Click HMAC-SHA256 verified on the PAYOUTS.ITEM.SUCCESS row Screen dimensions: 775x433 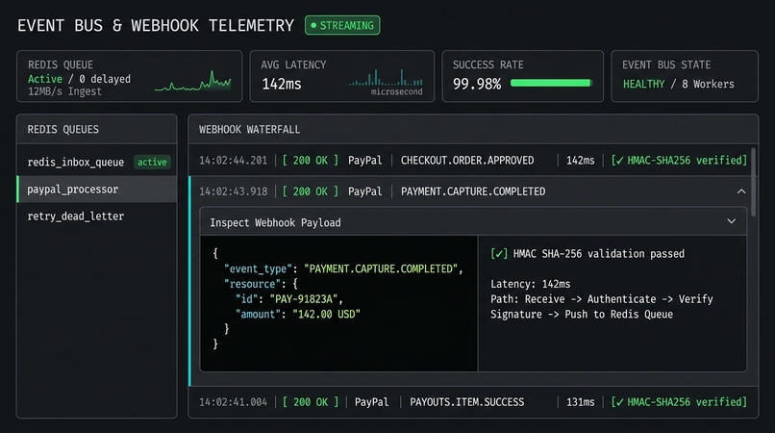pyautogui.click(x=679, y=402)
